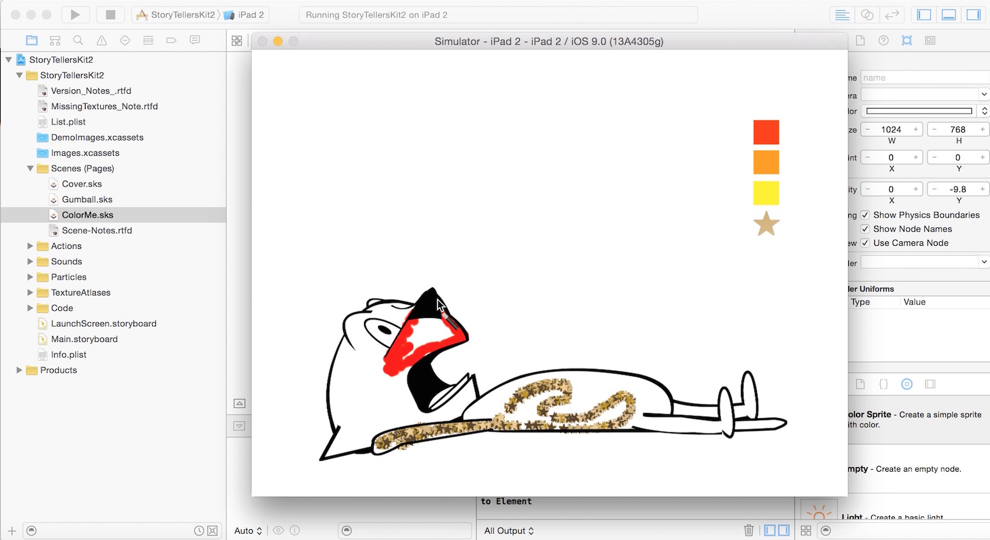Viewport: 990px width, 540px height.
Task: Open the Quick Help inspector
Action: click(x=883, y=41)
